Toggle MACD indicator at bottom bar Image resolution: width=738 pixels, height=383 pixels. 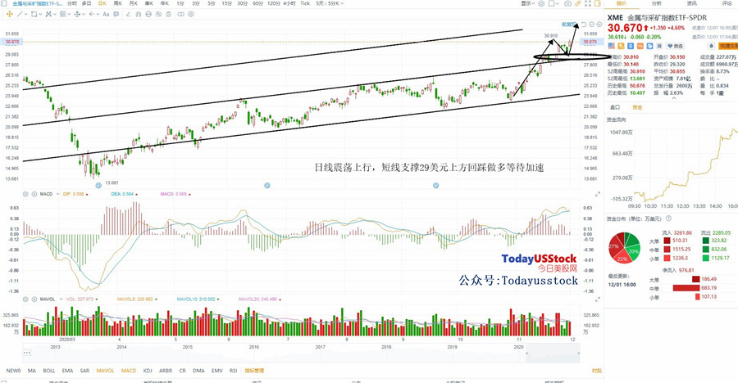(129, 371)
